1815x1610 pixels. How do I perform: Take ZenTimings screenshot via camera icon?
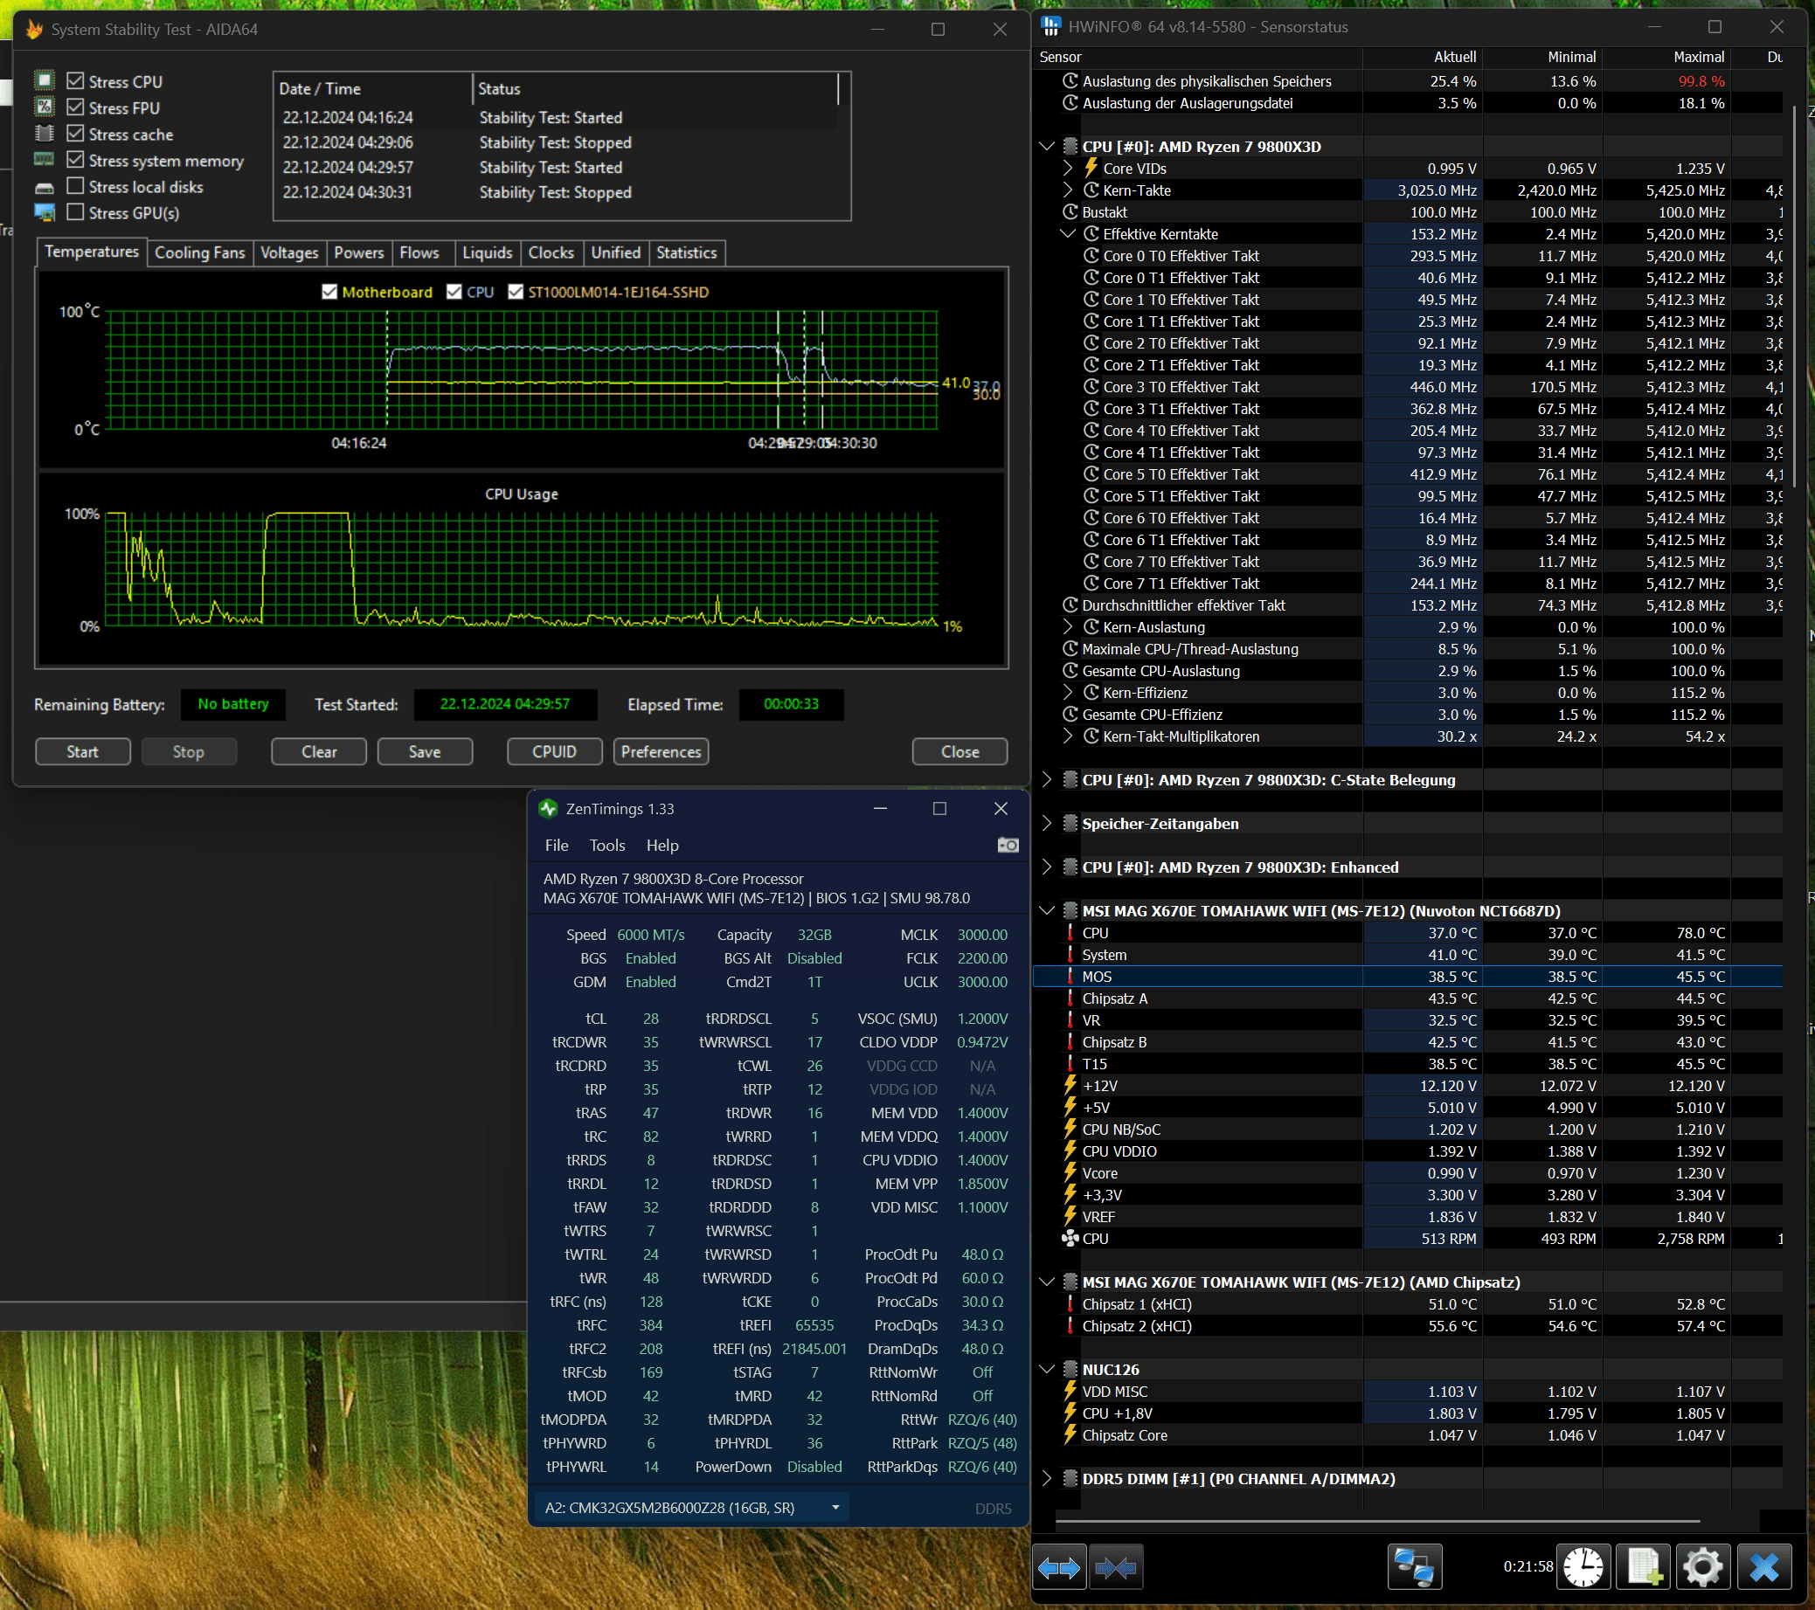coord(1008,845)
